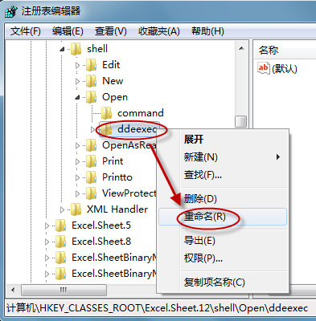The image size is (316, 321).
Task: Expand the ViewProtected key node
Action: coord(77,193)
